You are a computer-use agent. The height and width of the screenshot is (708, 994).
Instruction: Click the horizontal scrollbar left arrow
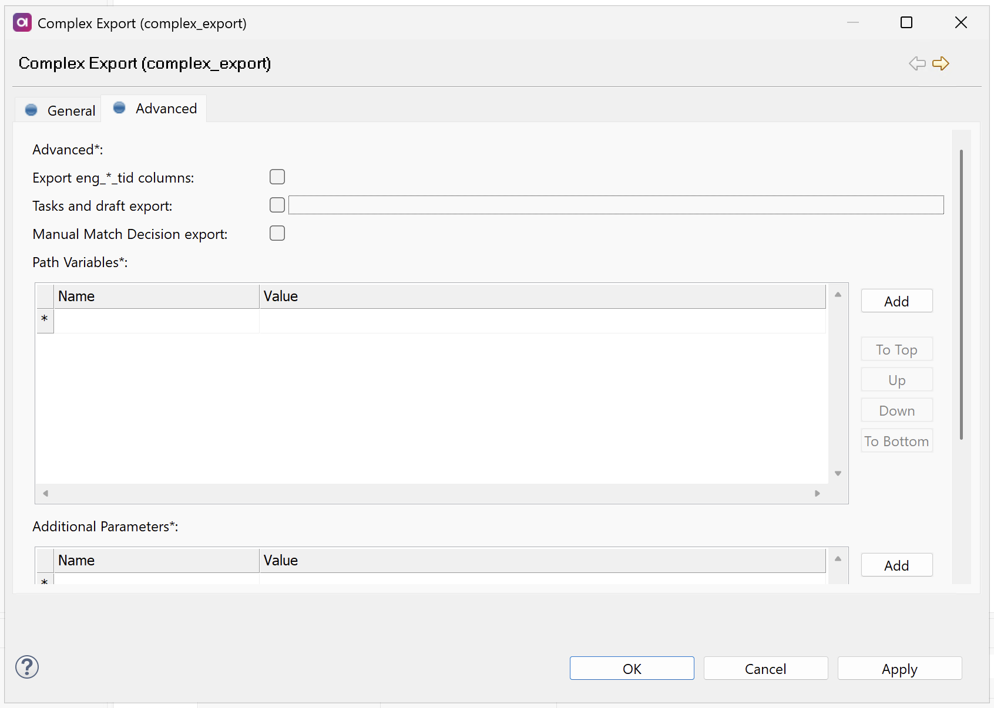pos(45,493)
